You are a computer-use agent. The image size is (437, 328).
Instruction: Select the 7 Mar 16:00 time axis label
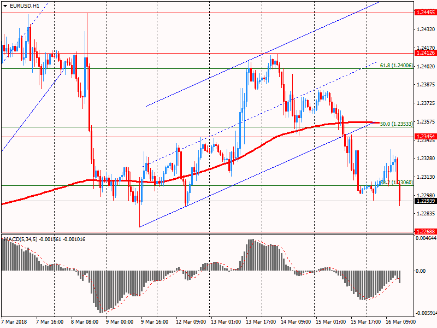click(50, 322)
